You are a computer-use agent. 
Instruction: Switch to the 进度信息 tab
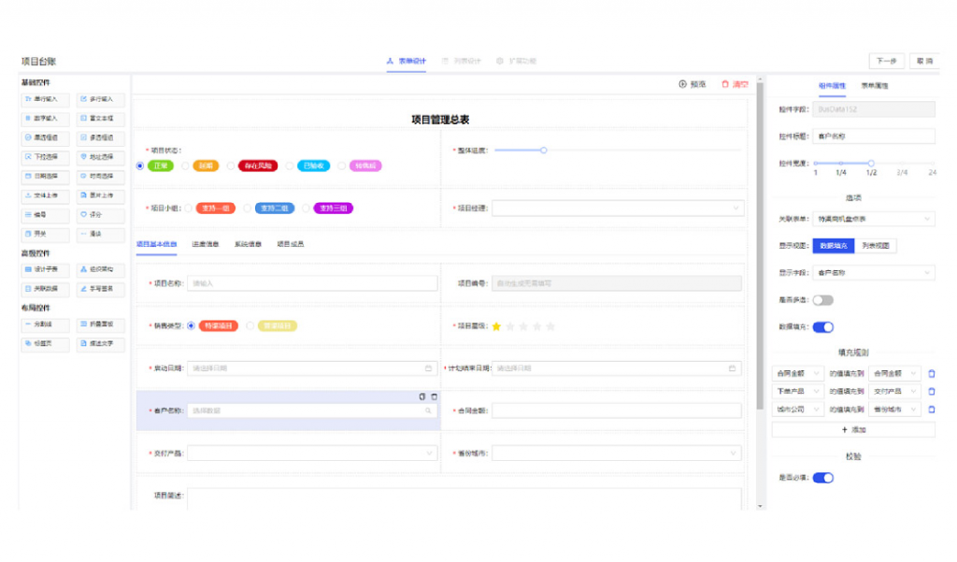(205, 245)
